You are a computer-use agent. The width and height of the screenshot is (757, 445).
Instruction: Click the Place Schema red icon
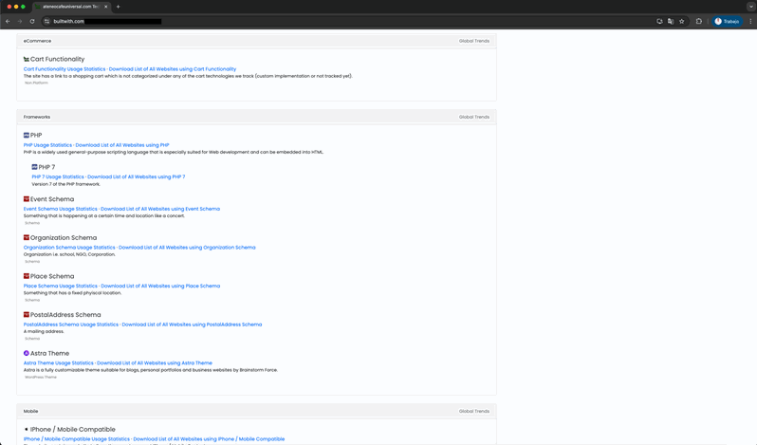pyautogui.click(x=26, y=276)
